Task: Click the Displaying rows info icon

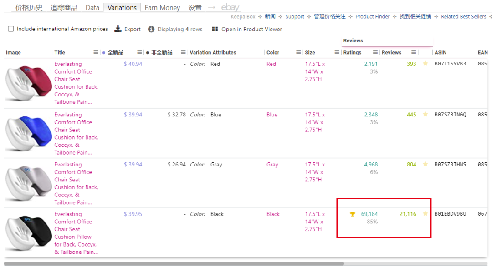Action: point(151,29)
